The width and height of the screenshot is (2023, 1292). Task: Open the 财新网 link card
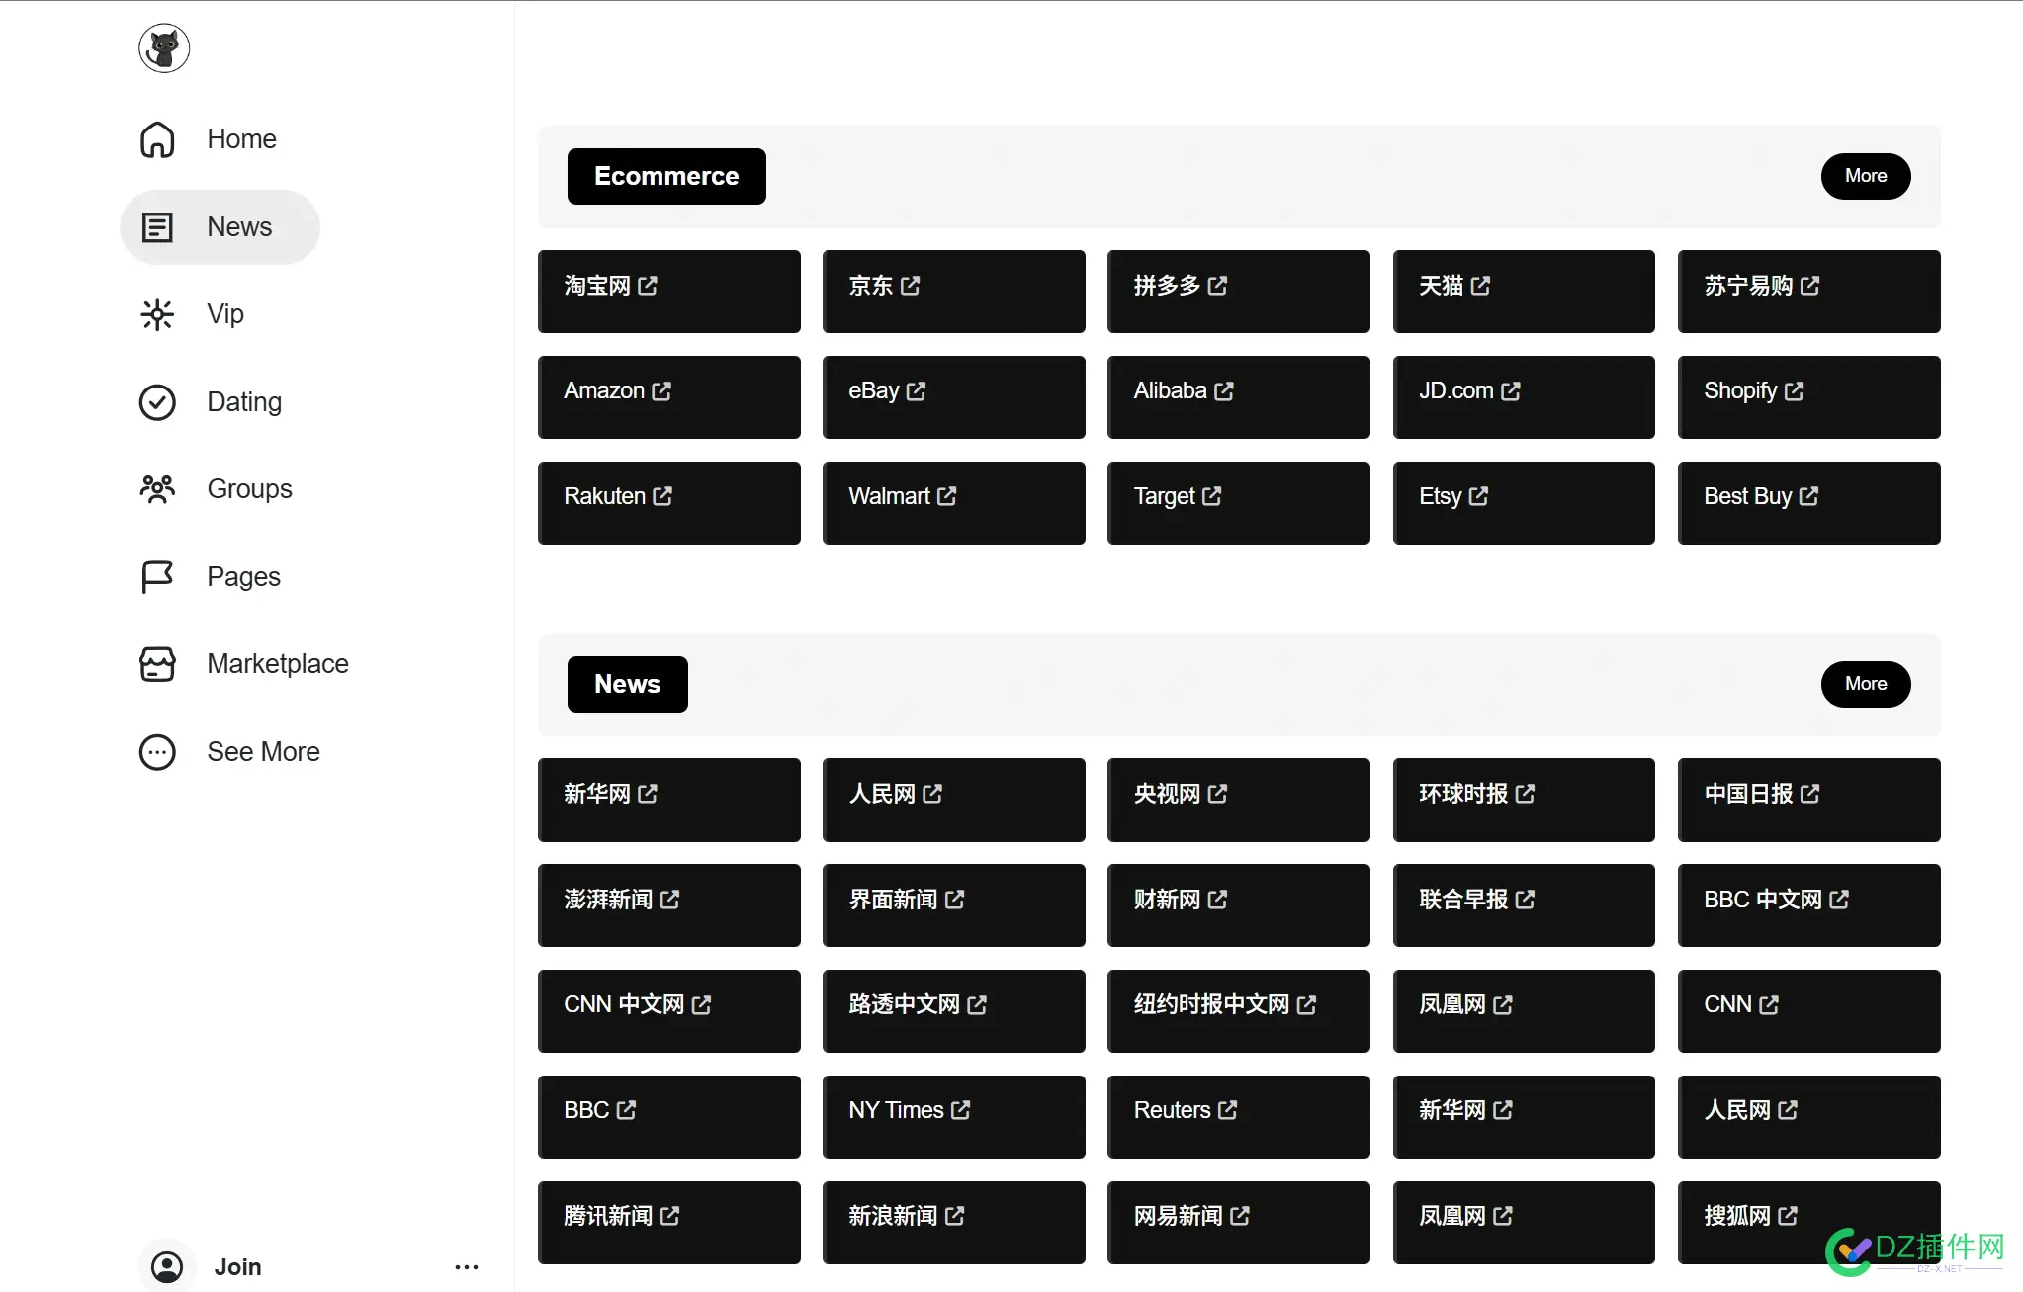pos(1239,905)
